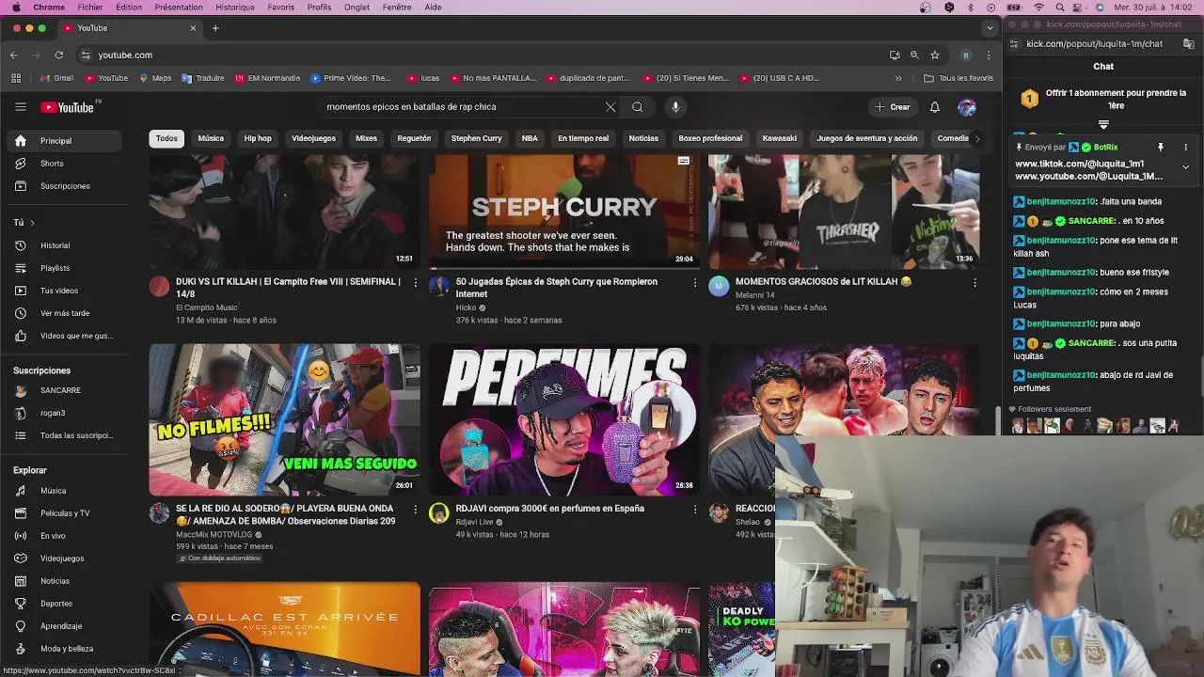Select the Hip hop filter chip
The image size is (1204, 677).
[x=258, y=138]
